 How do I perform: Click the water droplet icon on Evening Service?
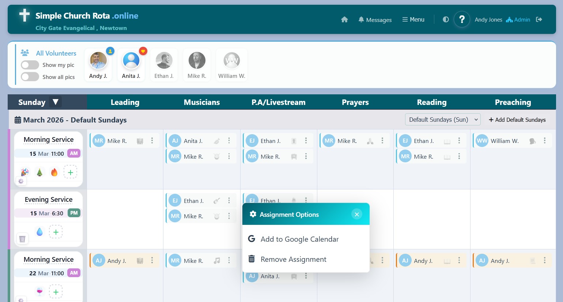39,231
